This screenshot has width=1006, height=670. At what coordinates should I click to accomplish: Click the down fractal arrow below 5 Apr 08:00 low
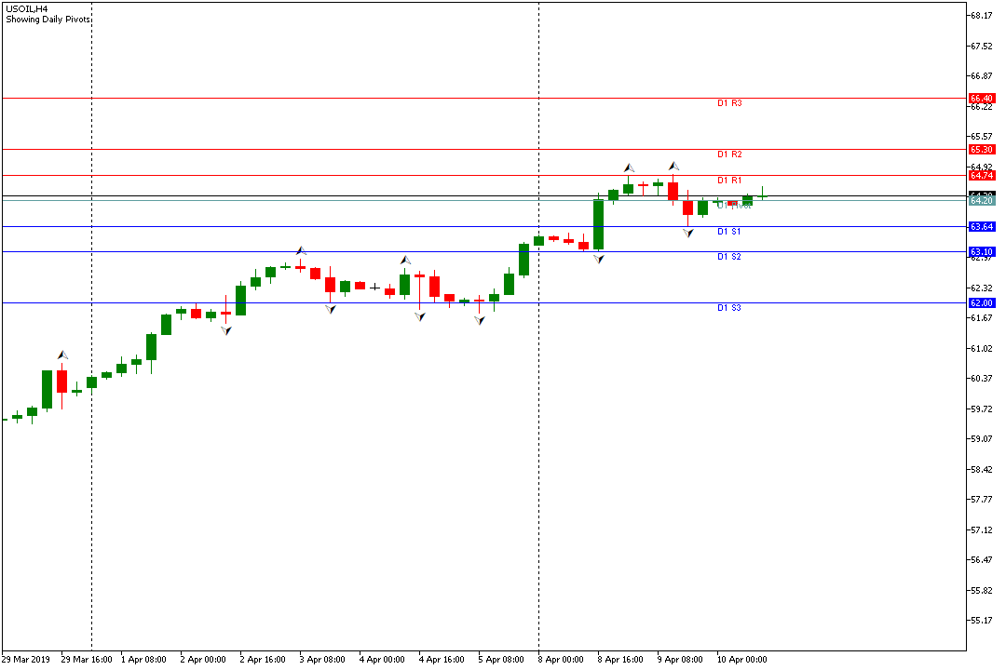tap(479, 319)
